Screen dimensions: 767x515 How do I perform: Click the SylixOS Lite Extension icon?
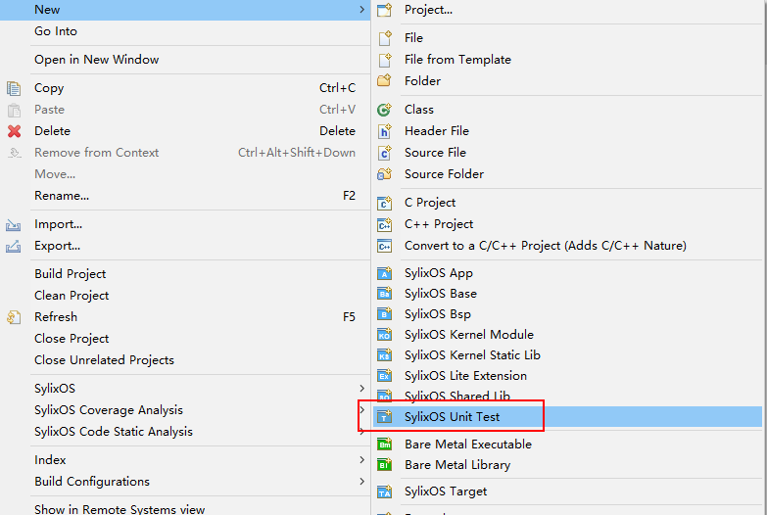point(384,376)
